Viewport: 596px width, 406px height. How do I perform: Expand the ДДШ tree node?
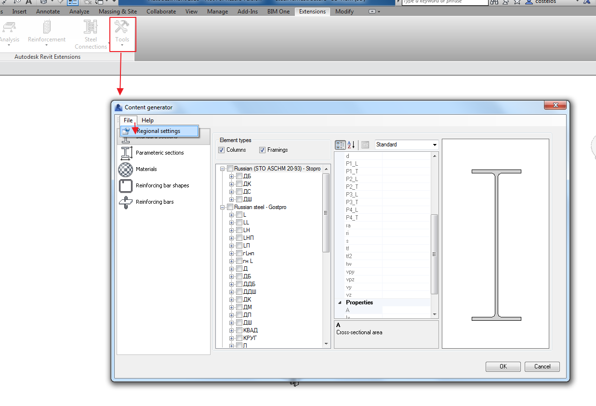[231, 292]
